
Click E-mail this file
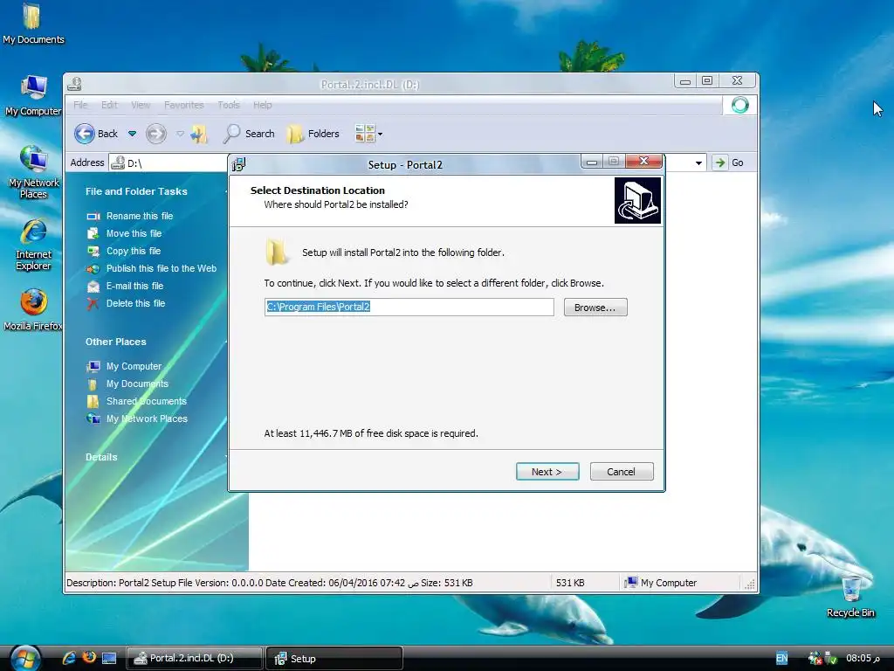(134, 286)
